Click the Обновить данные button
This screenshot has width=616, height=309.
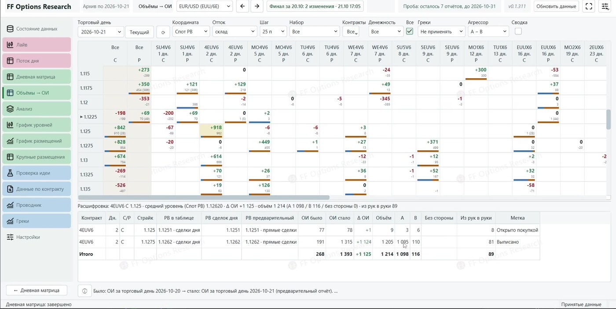pyautogui.click(x=556, y=7)
